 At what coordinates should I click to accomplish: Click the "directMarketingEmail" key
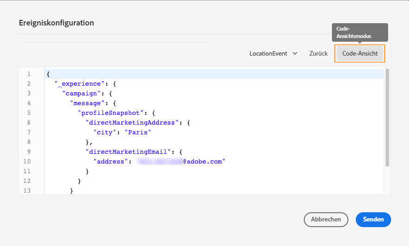[x=126, y=152]
